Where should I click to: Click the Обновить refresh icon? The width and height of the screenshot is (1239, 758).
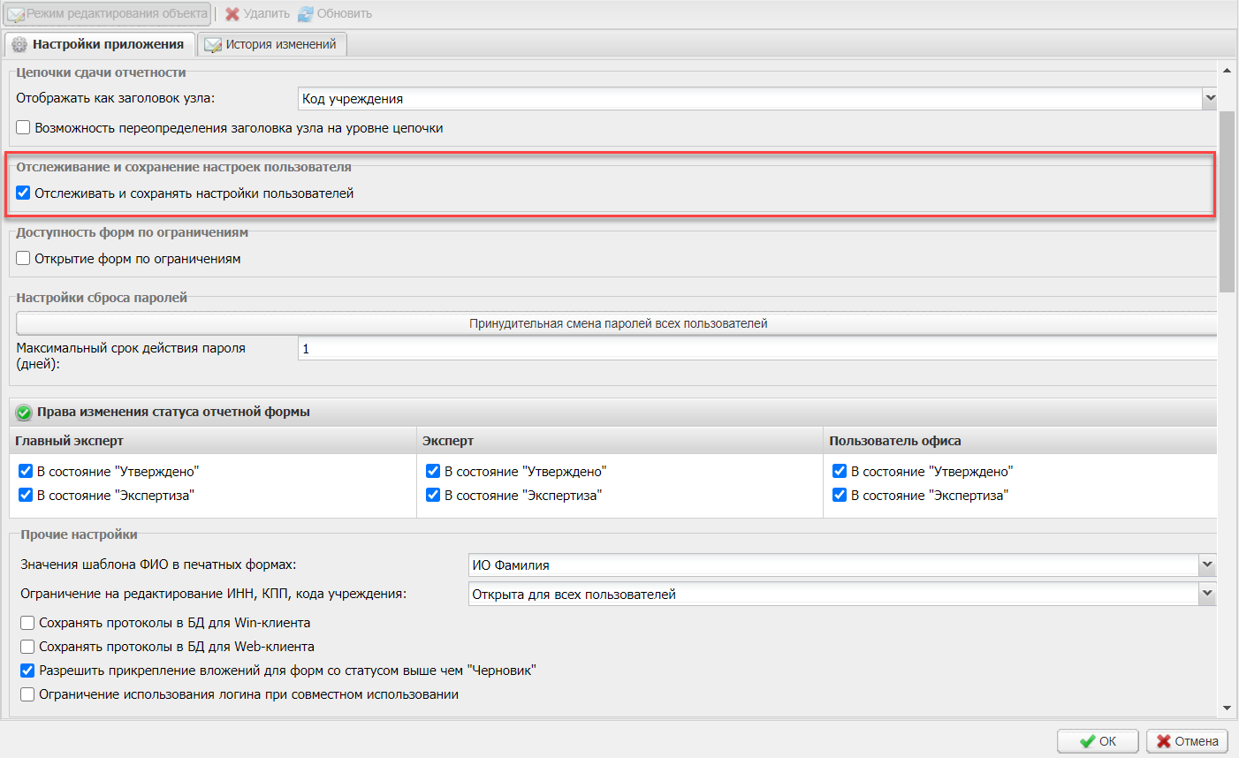point(306,14)
